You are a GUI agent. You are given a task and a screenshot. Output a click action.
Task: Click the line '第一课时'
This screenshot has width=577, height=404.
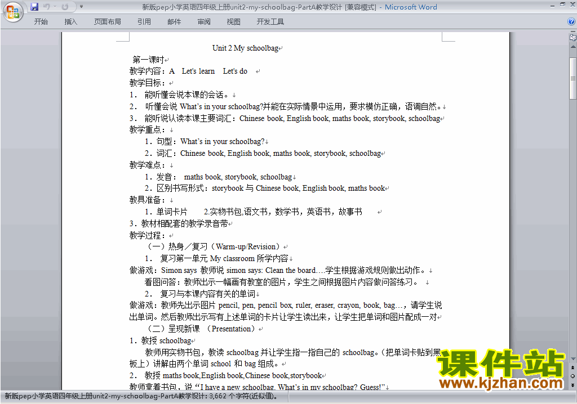(x=148, y=60)
